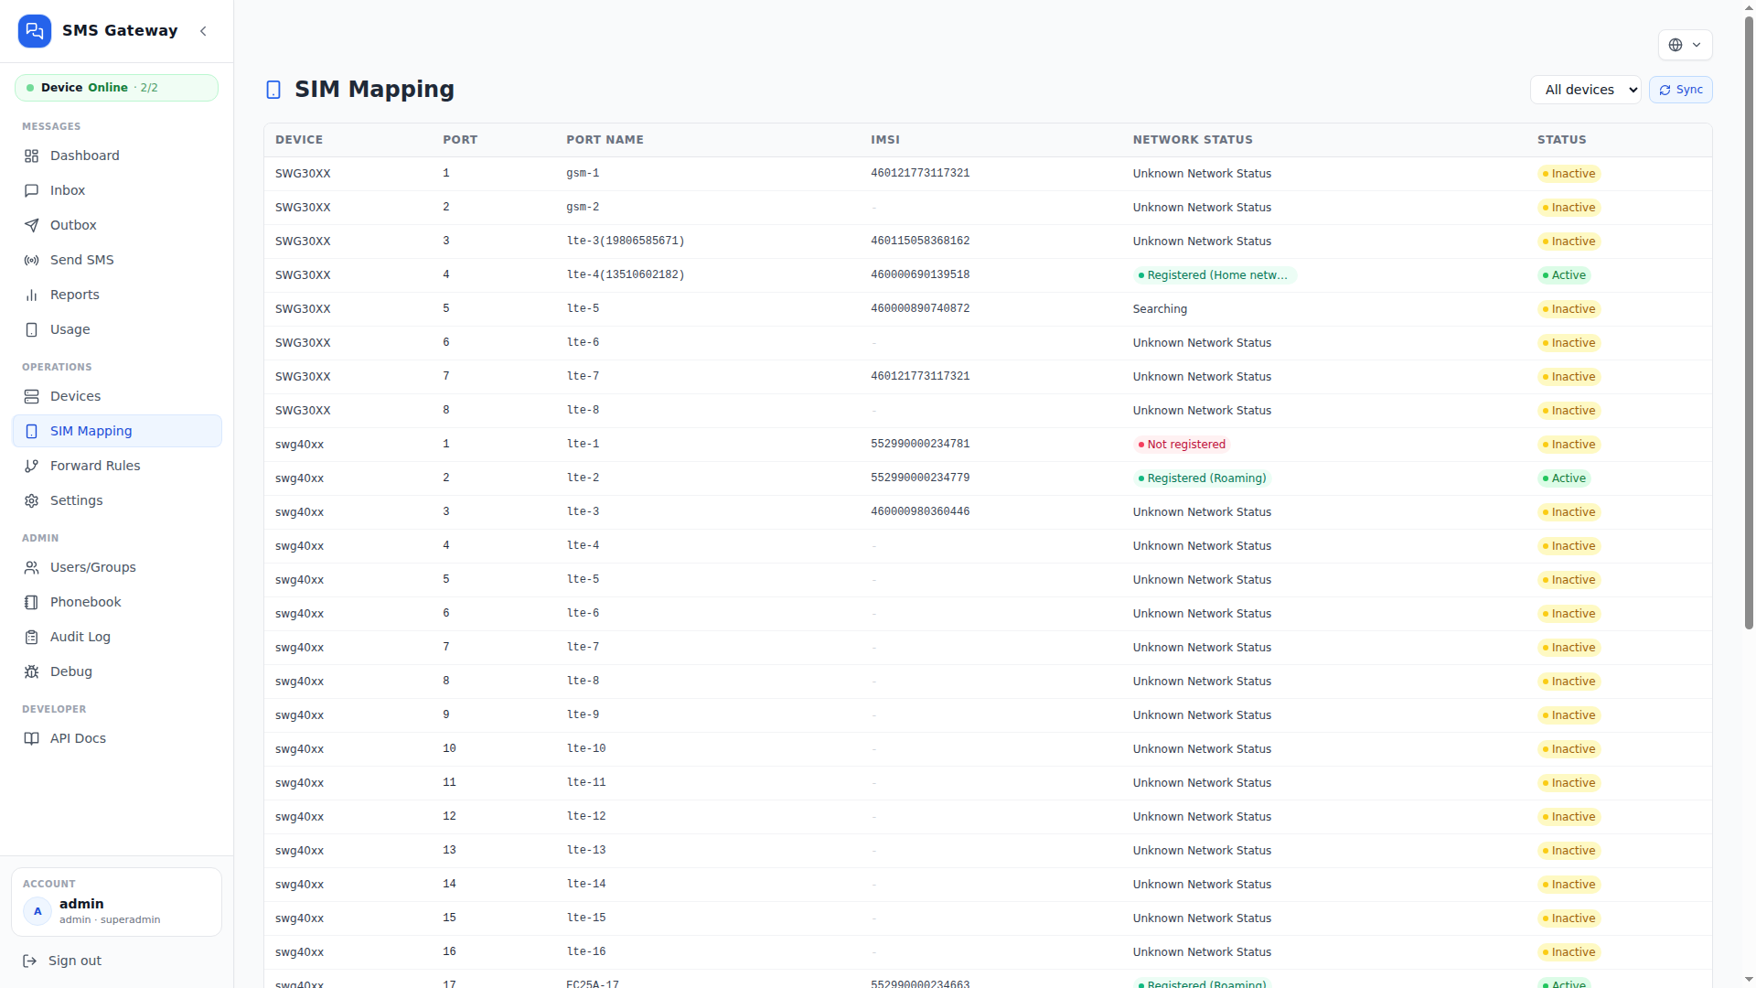1756x988 pixels.
Task: Click the STATUS column header
Action: pos(1561,140)
